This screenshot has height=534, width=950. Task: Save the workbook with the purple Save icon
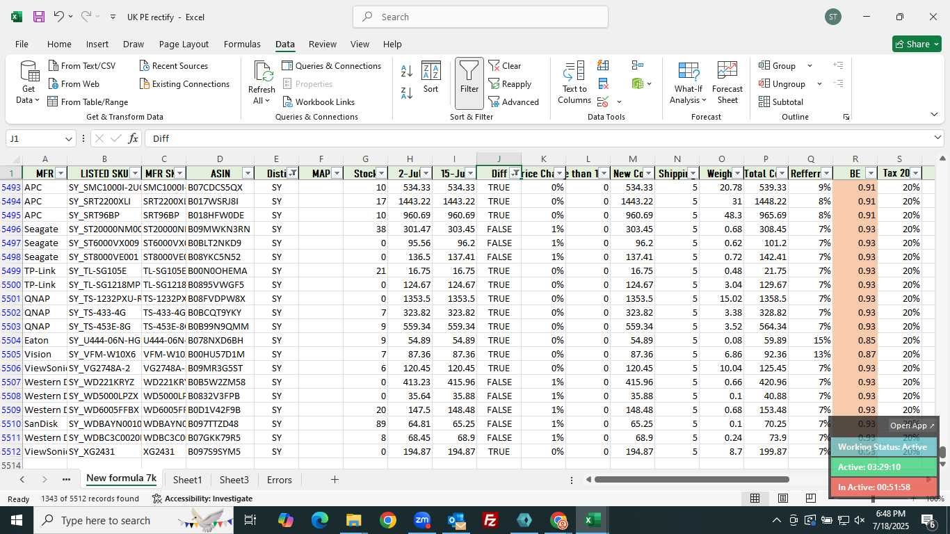click(x=39, y=17)
